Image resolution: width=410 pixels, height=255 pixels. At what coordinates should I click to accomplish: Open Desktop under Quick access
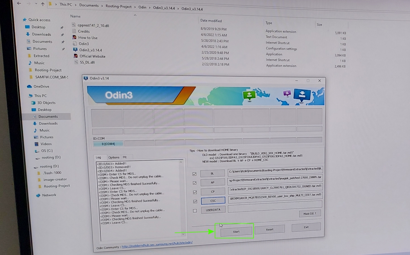39,27
